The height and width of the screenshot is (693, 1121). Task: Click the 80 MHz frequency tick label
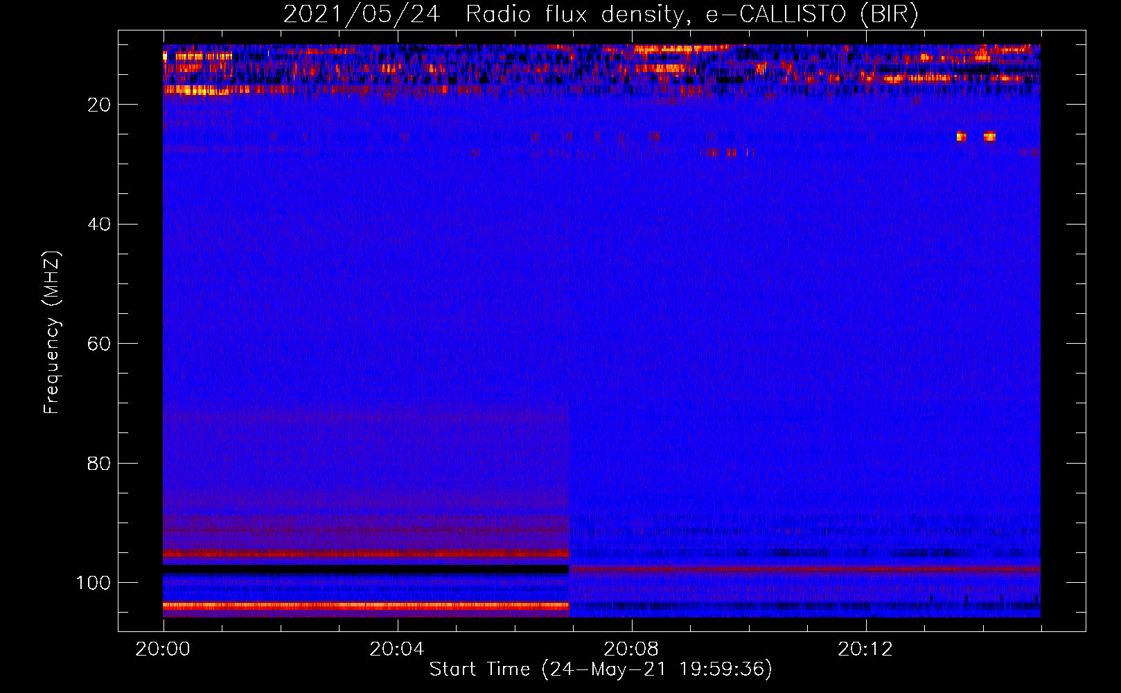click(x=99, y=464)
